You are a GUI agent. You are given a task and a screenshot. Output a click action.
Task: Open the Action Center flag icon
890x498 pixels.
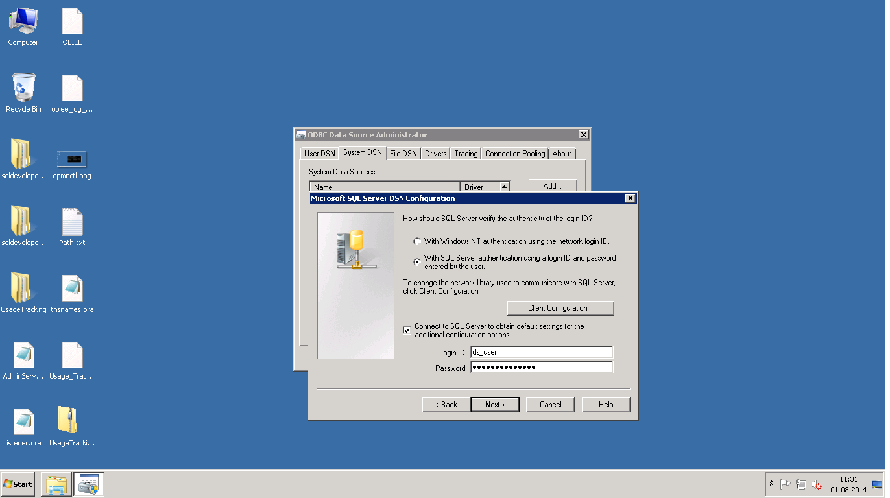click(x=786, y=484)
